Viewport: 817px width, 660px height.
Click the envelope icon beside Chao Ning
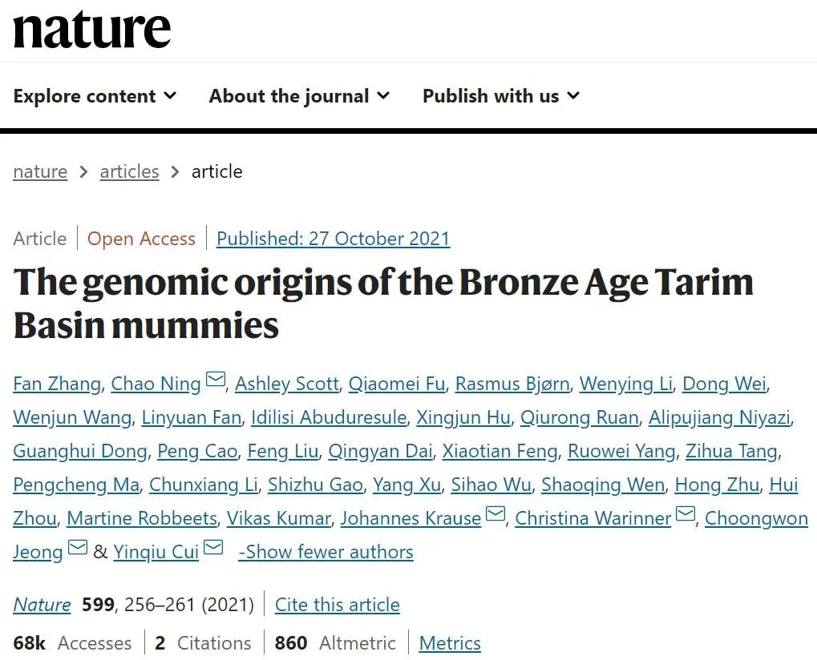(216, 379)
